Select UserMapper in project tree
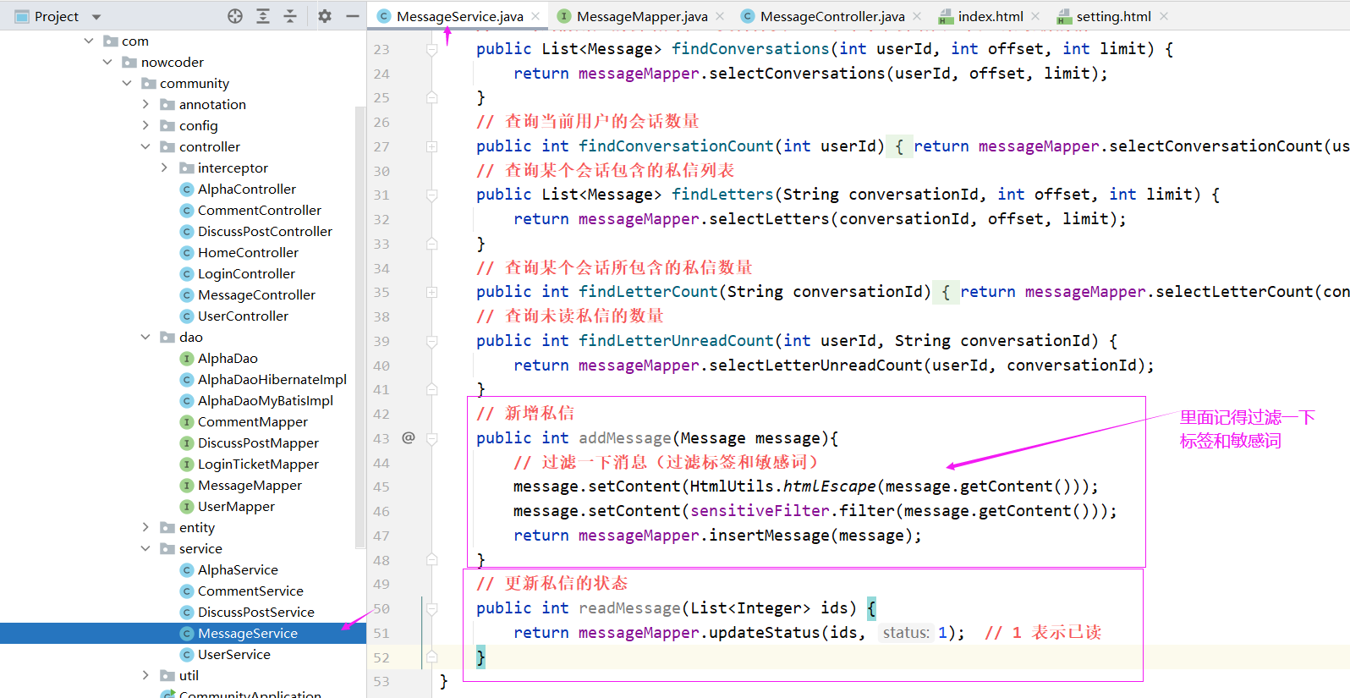This screenshot has height=698, width=1350. (236, 506)
